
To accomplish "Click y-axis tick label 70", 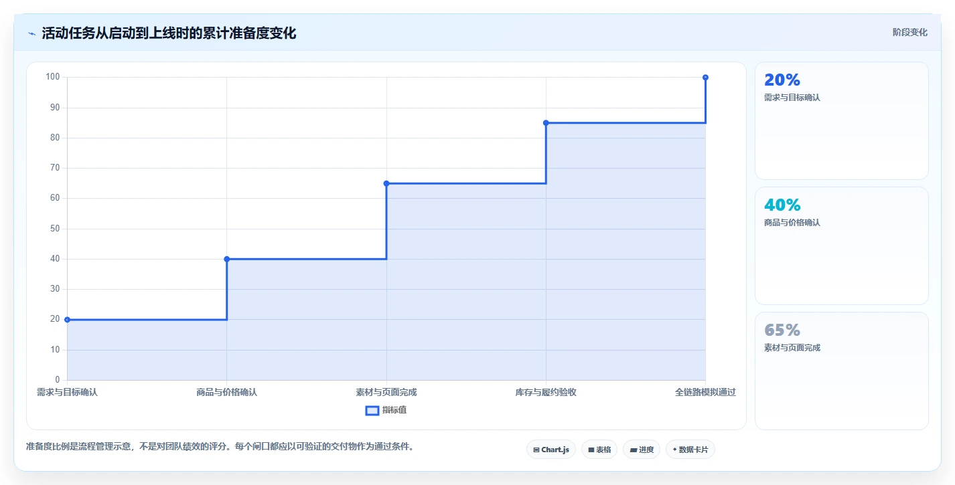I will [55, 168].
